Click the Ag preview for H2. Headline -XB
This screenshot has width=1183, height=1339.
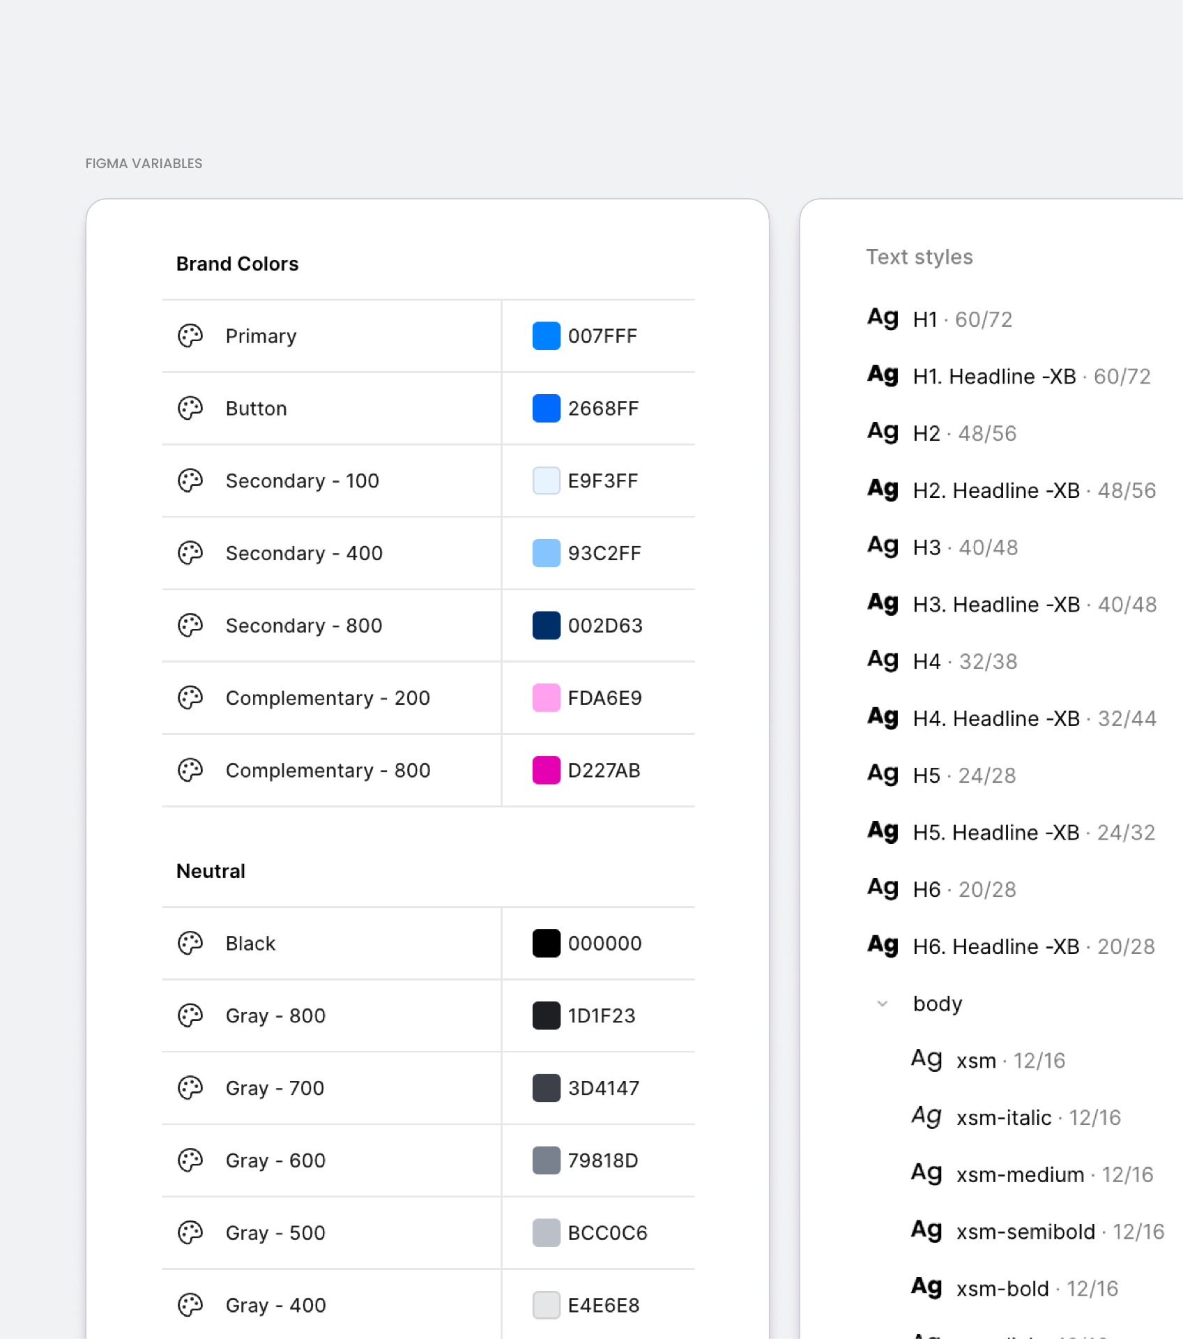883,490
